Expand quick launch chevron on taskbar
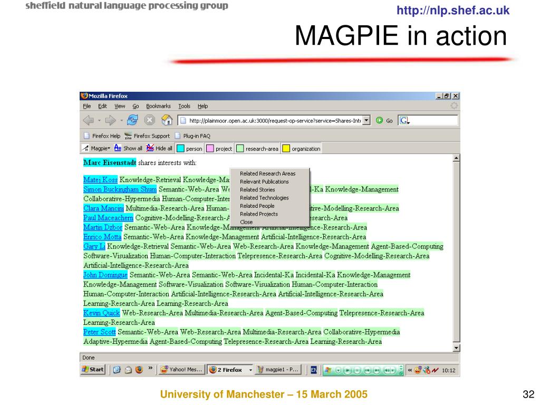Viewport: 540px width, 405px height. point(150,368)
